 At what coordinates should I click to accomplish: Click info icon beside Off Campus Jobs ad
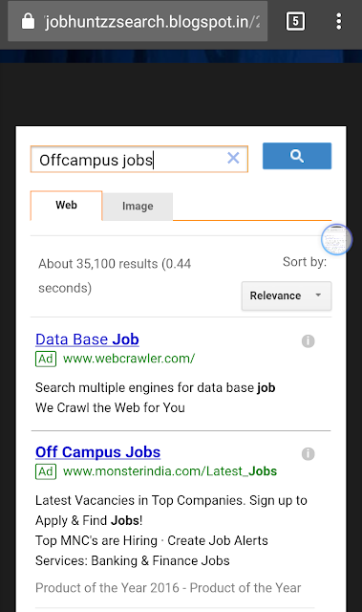(308, 454)
